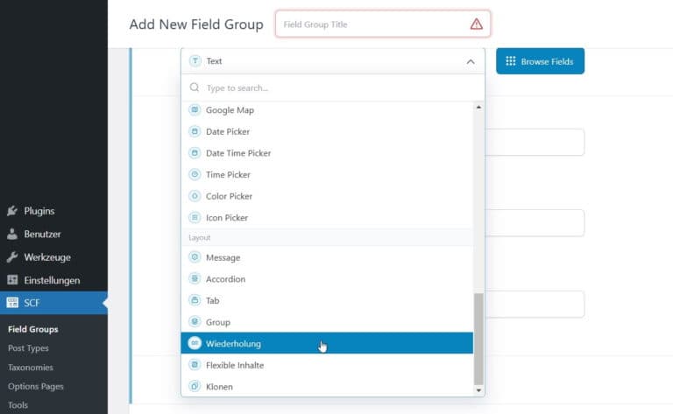Open Einstellungen in the sidebar
Screen dimensions: 673x414
(x=53, y=280)
